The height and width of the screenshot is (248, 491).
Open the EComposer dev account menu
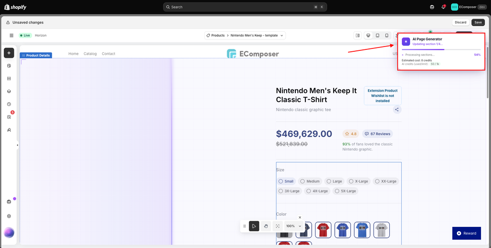point(469,7)
